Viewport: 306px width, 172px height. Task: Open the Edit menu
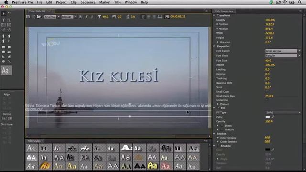[49, 2]
